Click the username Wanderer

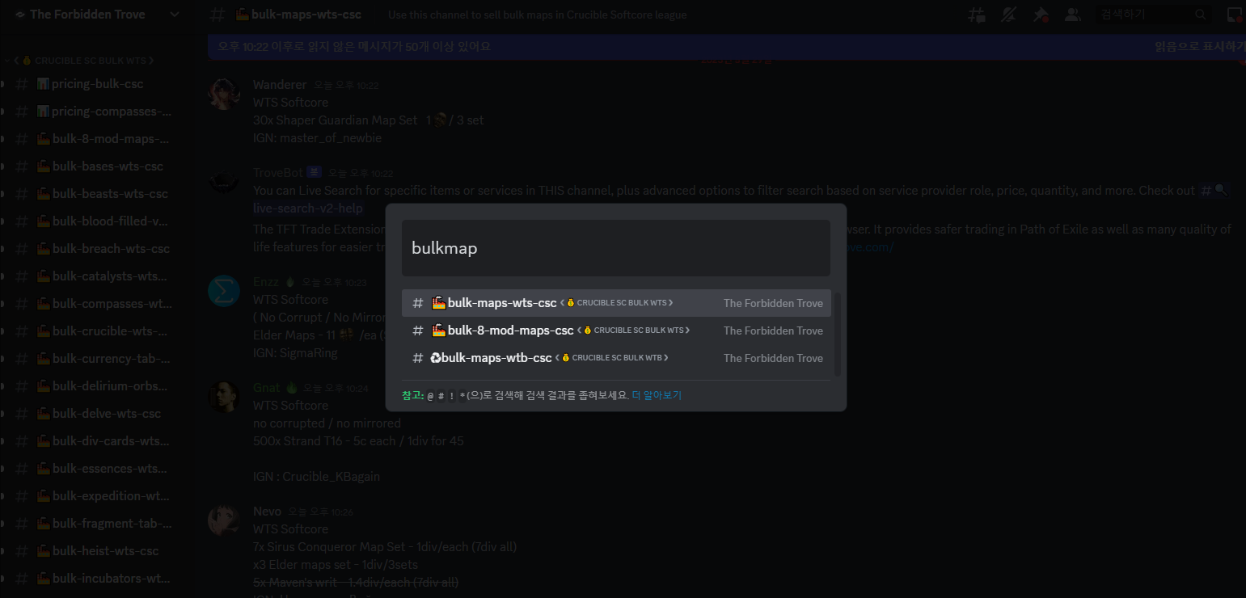click(280, 85)
